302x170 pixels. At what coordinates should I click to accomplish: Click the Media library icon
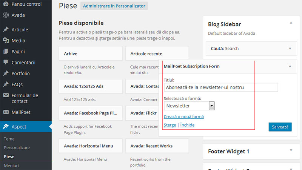pos(6,41)
